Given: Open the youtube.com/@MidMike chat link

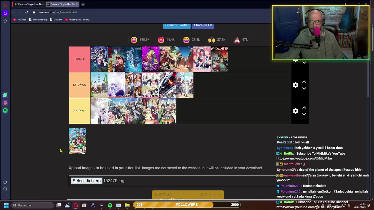Looking at the screenshot, I should pyautogui.click(x=304, y=158).
